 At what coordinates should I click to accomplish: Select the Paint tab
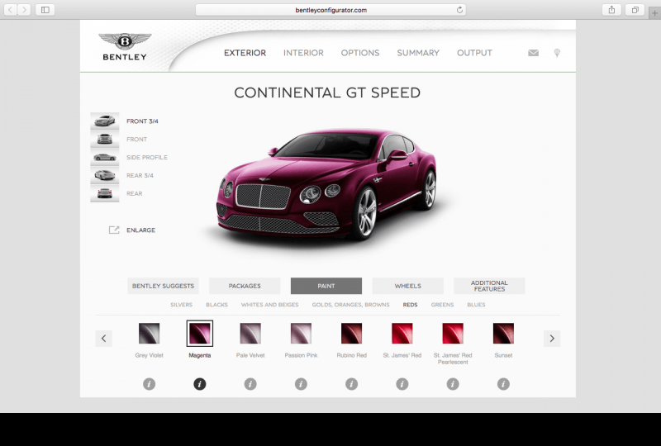(326, 286)
